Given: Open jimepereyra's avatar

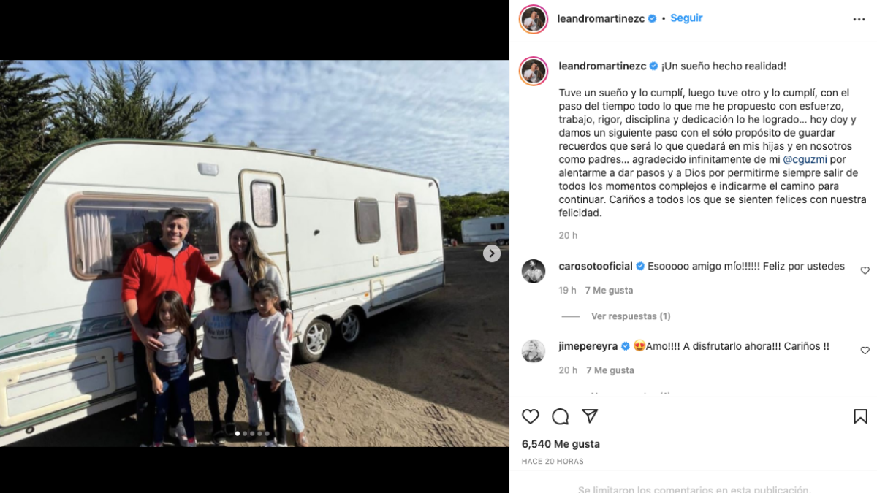Looking at the screenshot, I should 534,351.
